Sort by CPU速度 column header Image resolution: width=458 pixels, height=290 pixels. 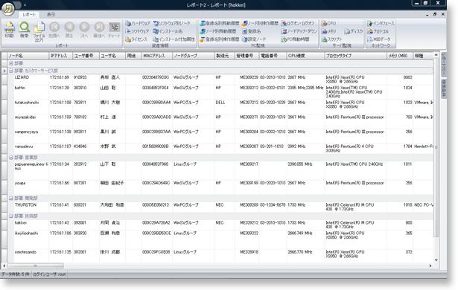pos(305,56)
